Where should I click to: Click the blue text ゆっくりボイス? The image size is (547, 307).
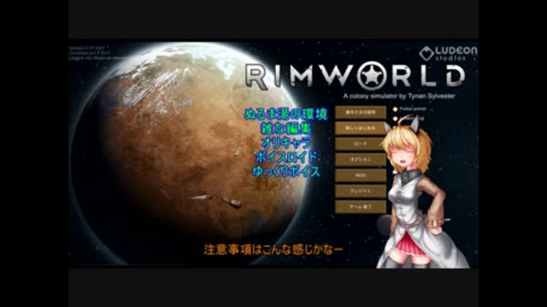285,172
